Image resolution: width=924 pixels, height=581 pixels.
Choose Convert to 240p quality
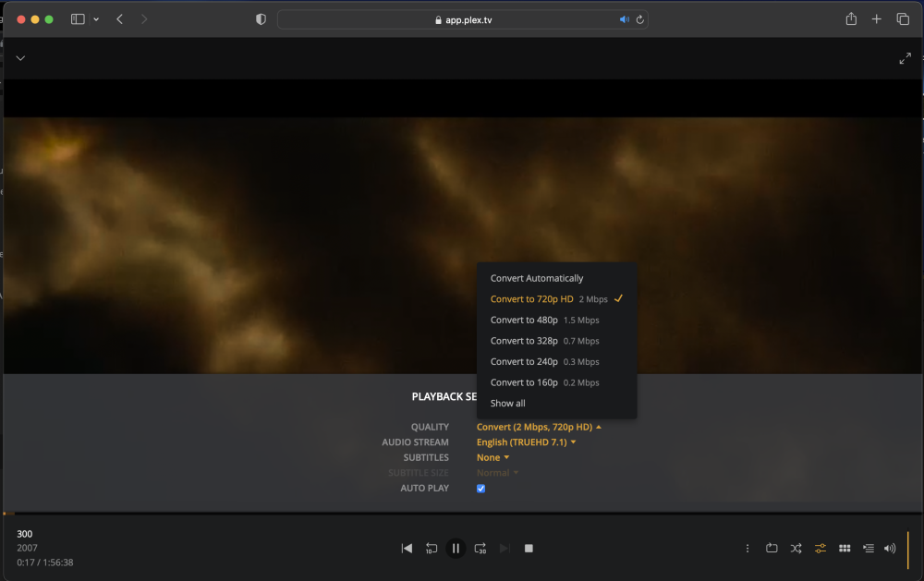coord(557,362)
